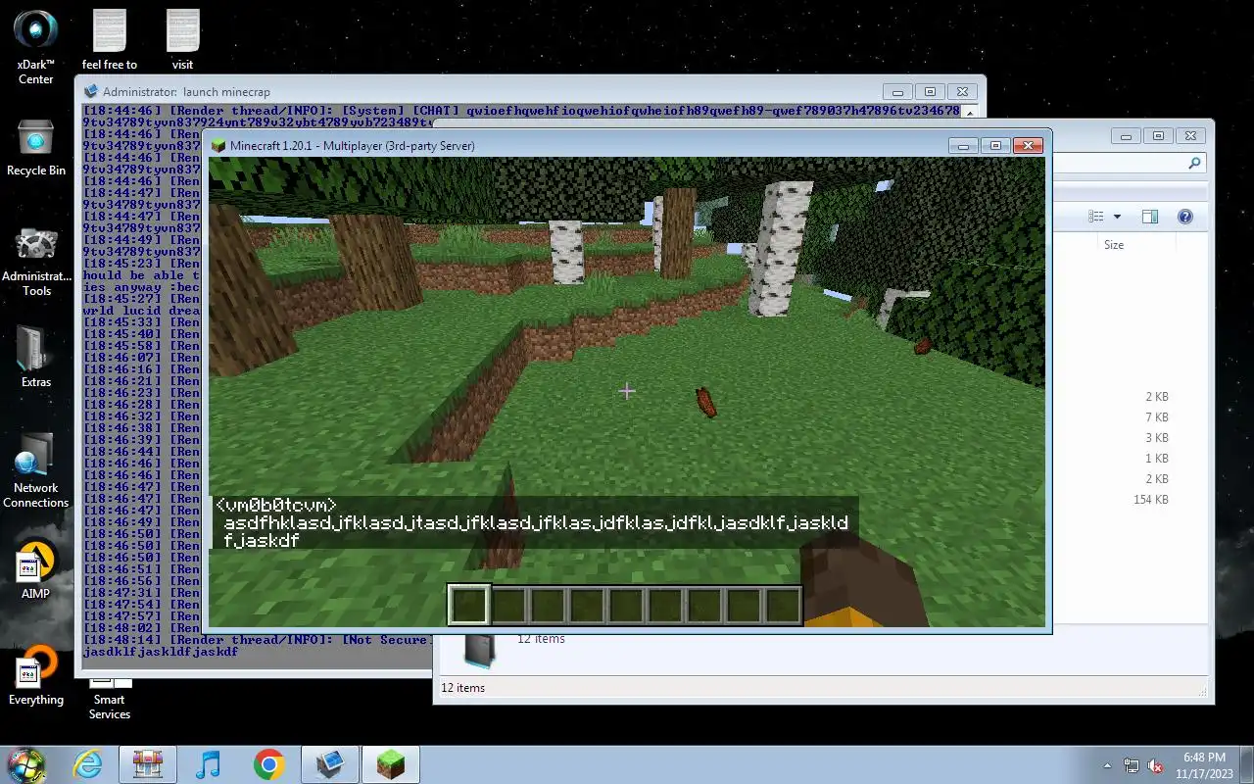Launch AIMP from the desktop icon
Image resolution: width=1254 pixels, height=784 pixels.
coord(36,570)
